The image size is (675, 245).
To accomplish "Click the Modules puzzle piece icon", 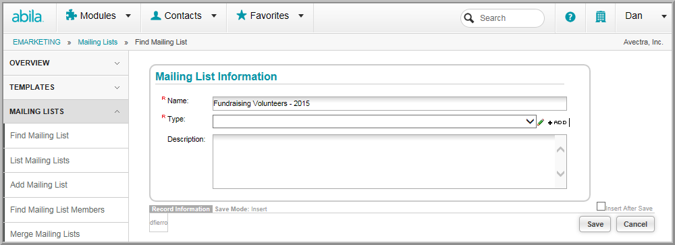I will [x=71, y=16].
